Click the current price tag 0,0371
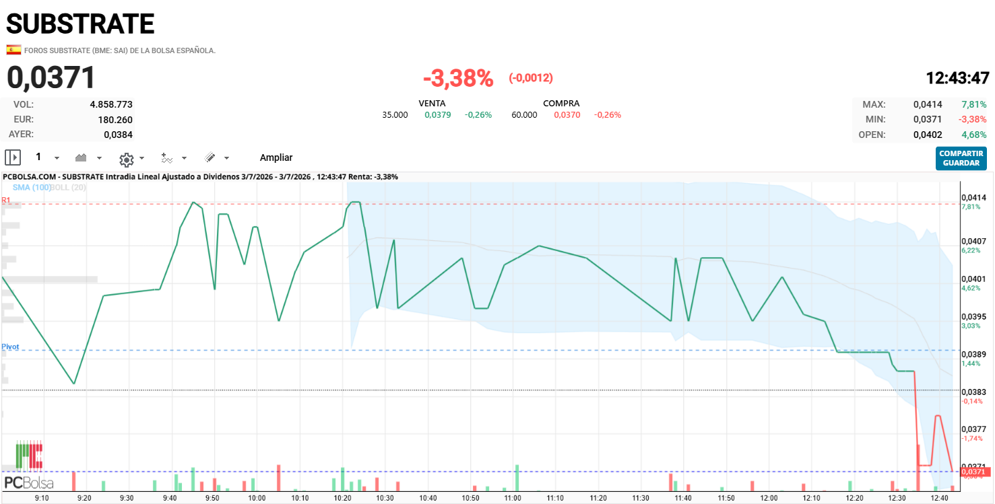Viewport: 995px width, 504px height. pos(975,474)
